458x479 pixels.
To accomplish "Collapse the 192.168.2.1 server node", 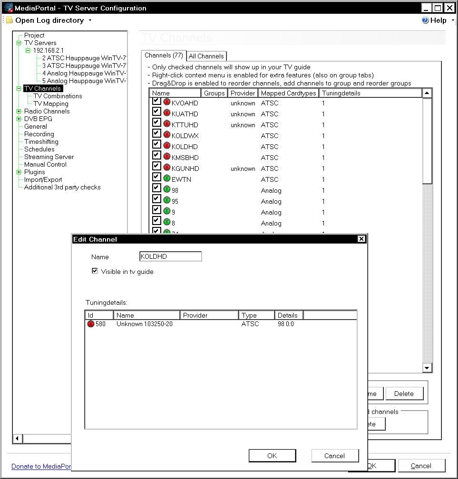I will click(28, 50).
